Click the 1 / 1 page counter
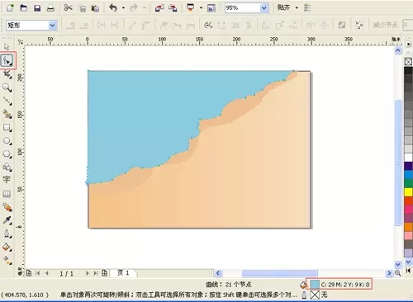 coord(66,274)
